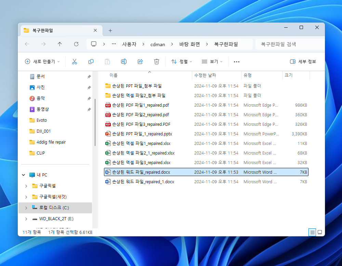Expand the 구글픽셀(새것) tree node
The height and width of the screenshot is (266, 342).
click(x=26, y=197)
